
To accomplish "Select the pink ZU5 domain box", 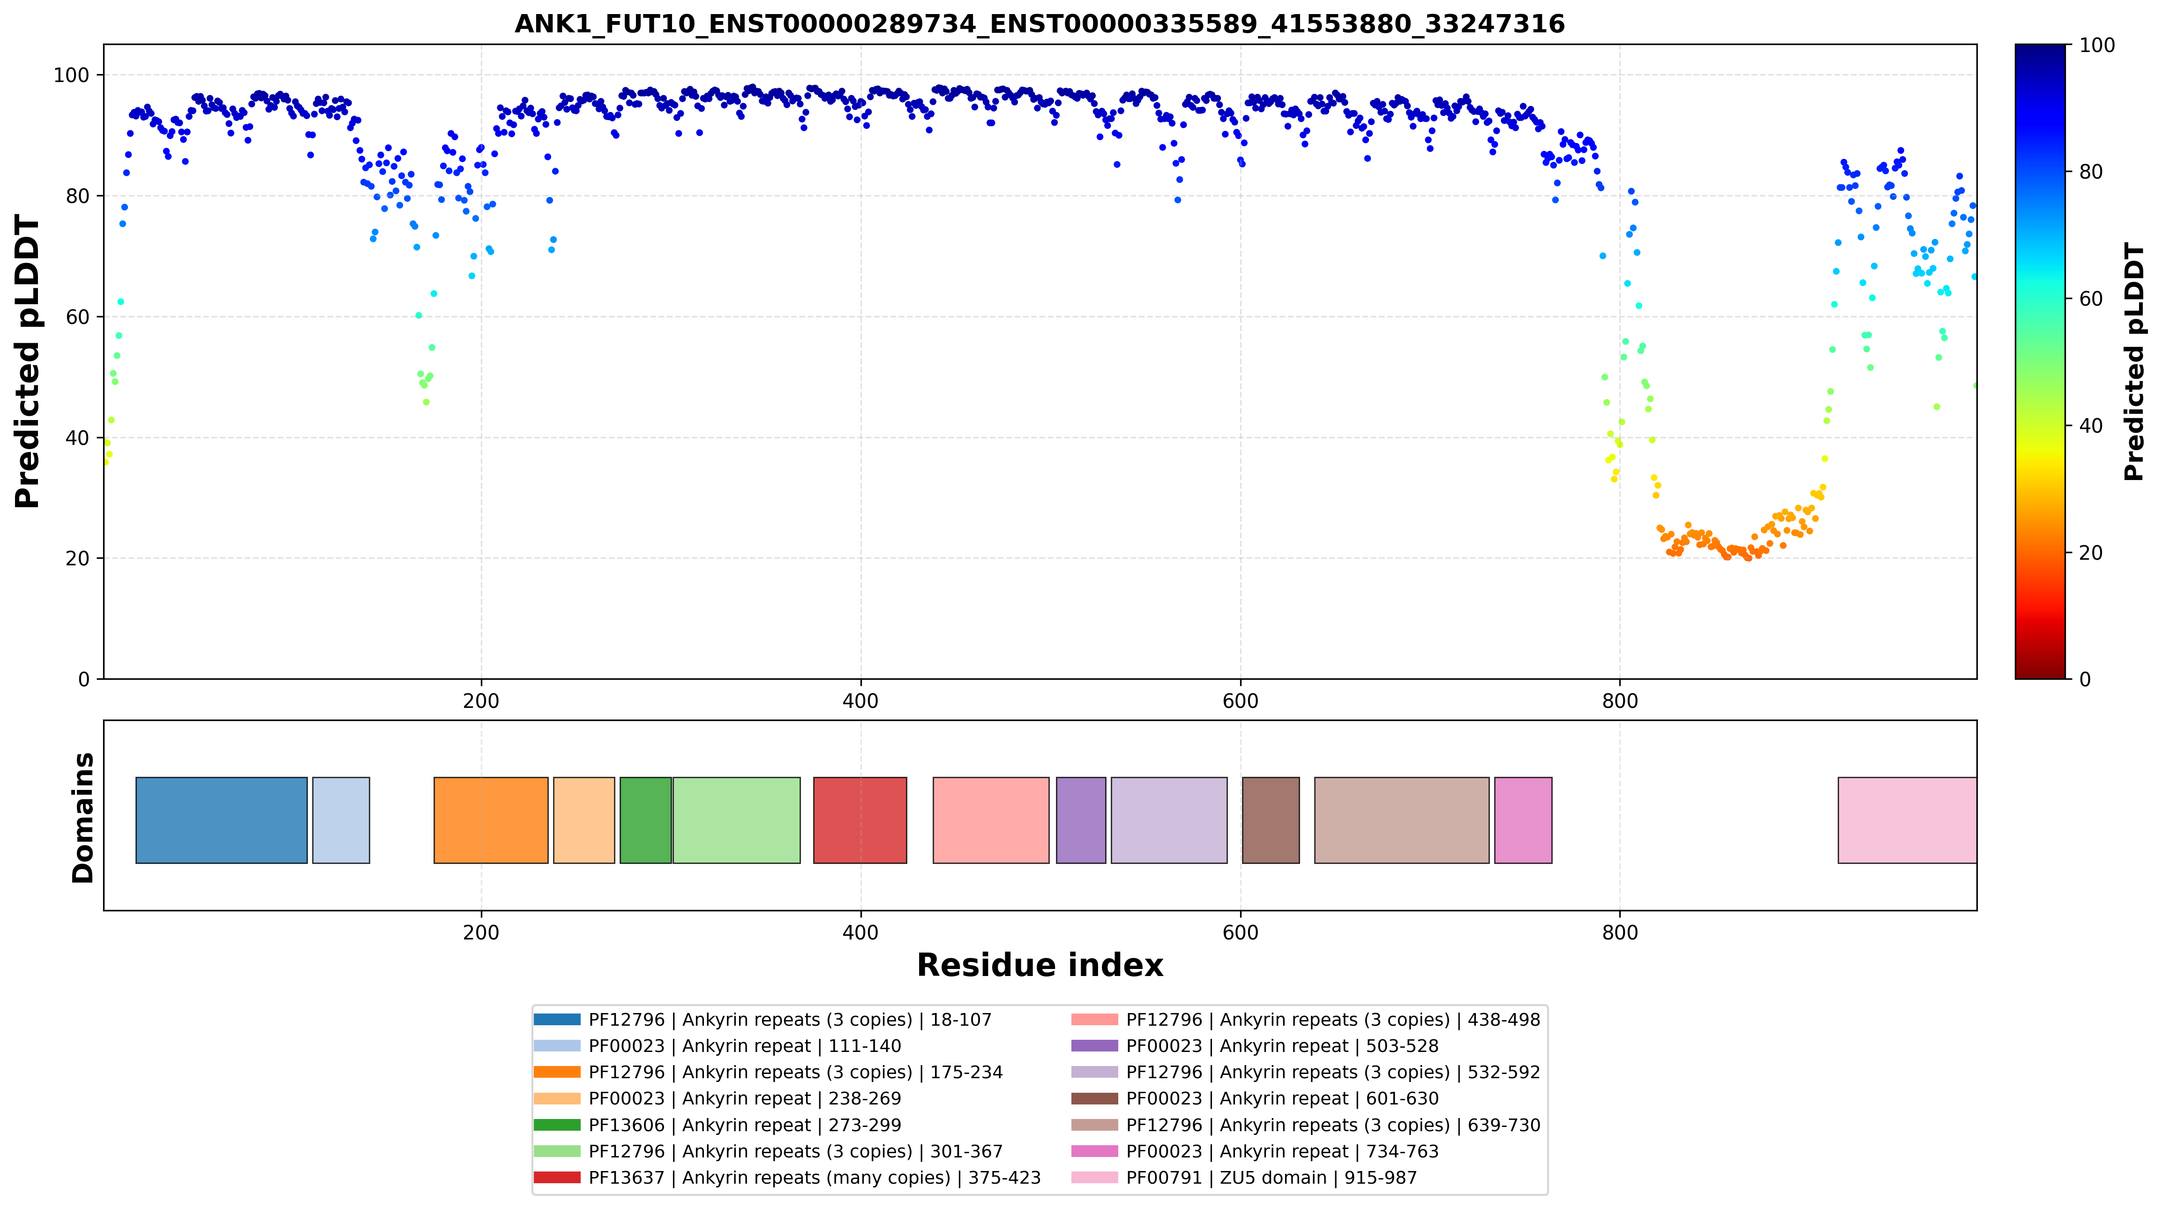I will coord(1907,820).
